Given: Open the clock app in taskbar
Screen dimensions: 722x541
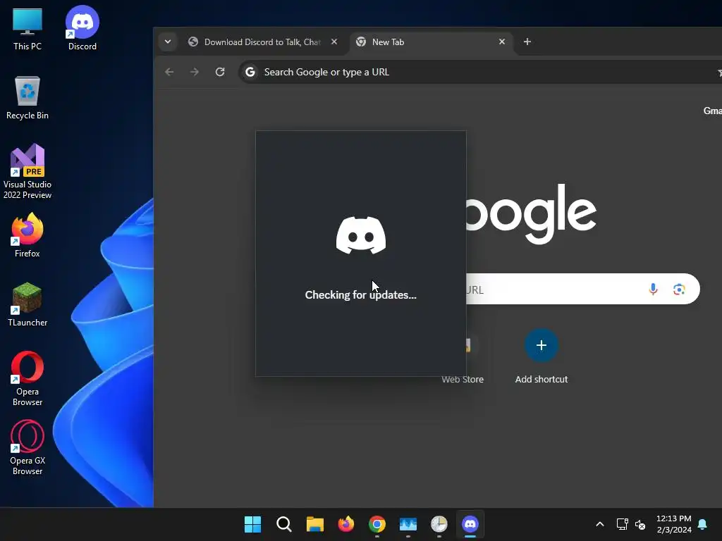Looking at the screenshot, I should pyautogui.click(x=439, y=524).
